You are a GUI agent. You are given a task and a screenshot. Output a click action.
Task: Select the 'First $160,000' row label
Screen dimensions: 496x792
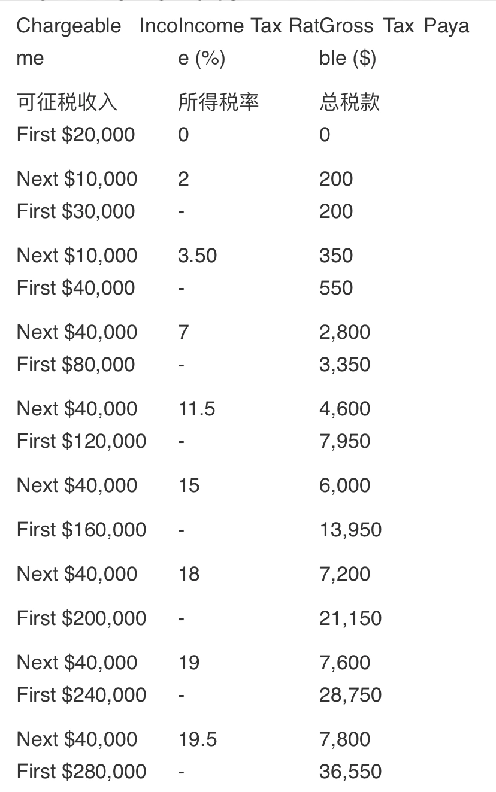pos(81,530)
